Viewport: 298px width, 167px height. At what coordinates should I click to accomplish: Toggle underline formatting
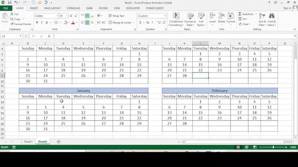(47, 23)
